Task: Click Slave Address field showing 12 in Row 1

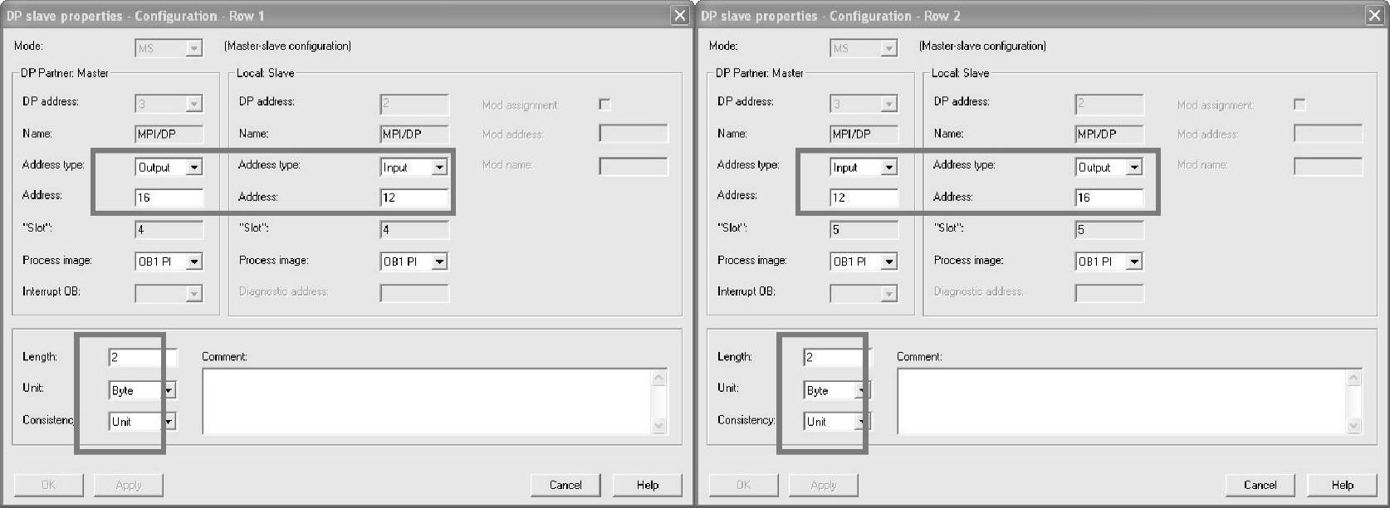Action: [x=414, y=198]
